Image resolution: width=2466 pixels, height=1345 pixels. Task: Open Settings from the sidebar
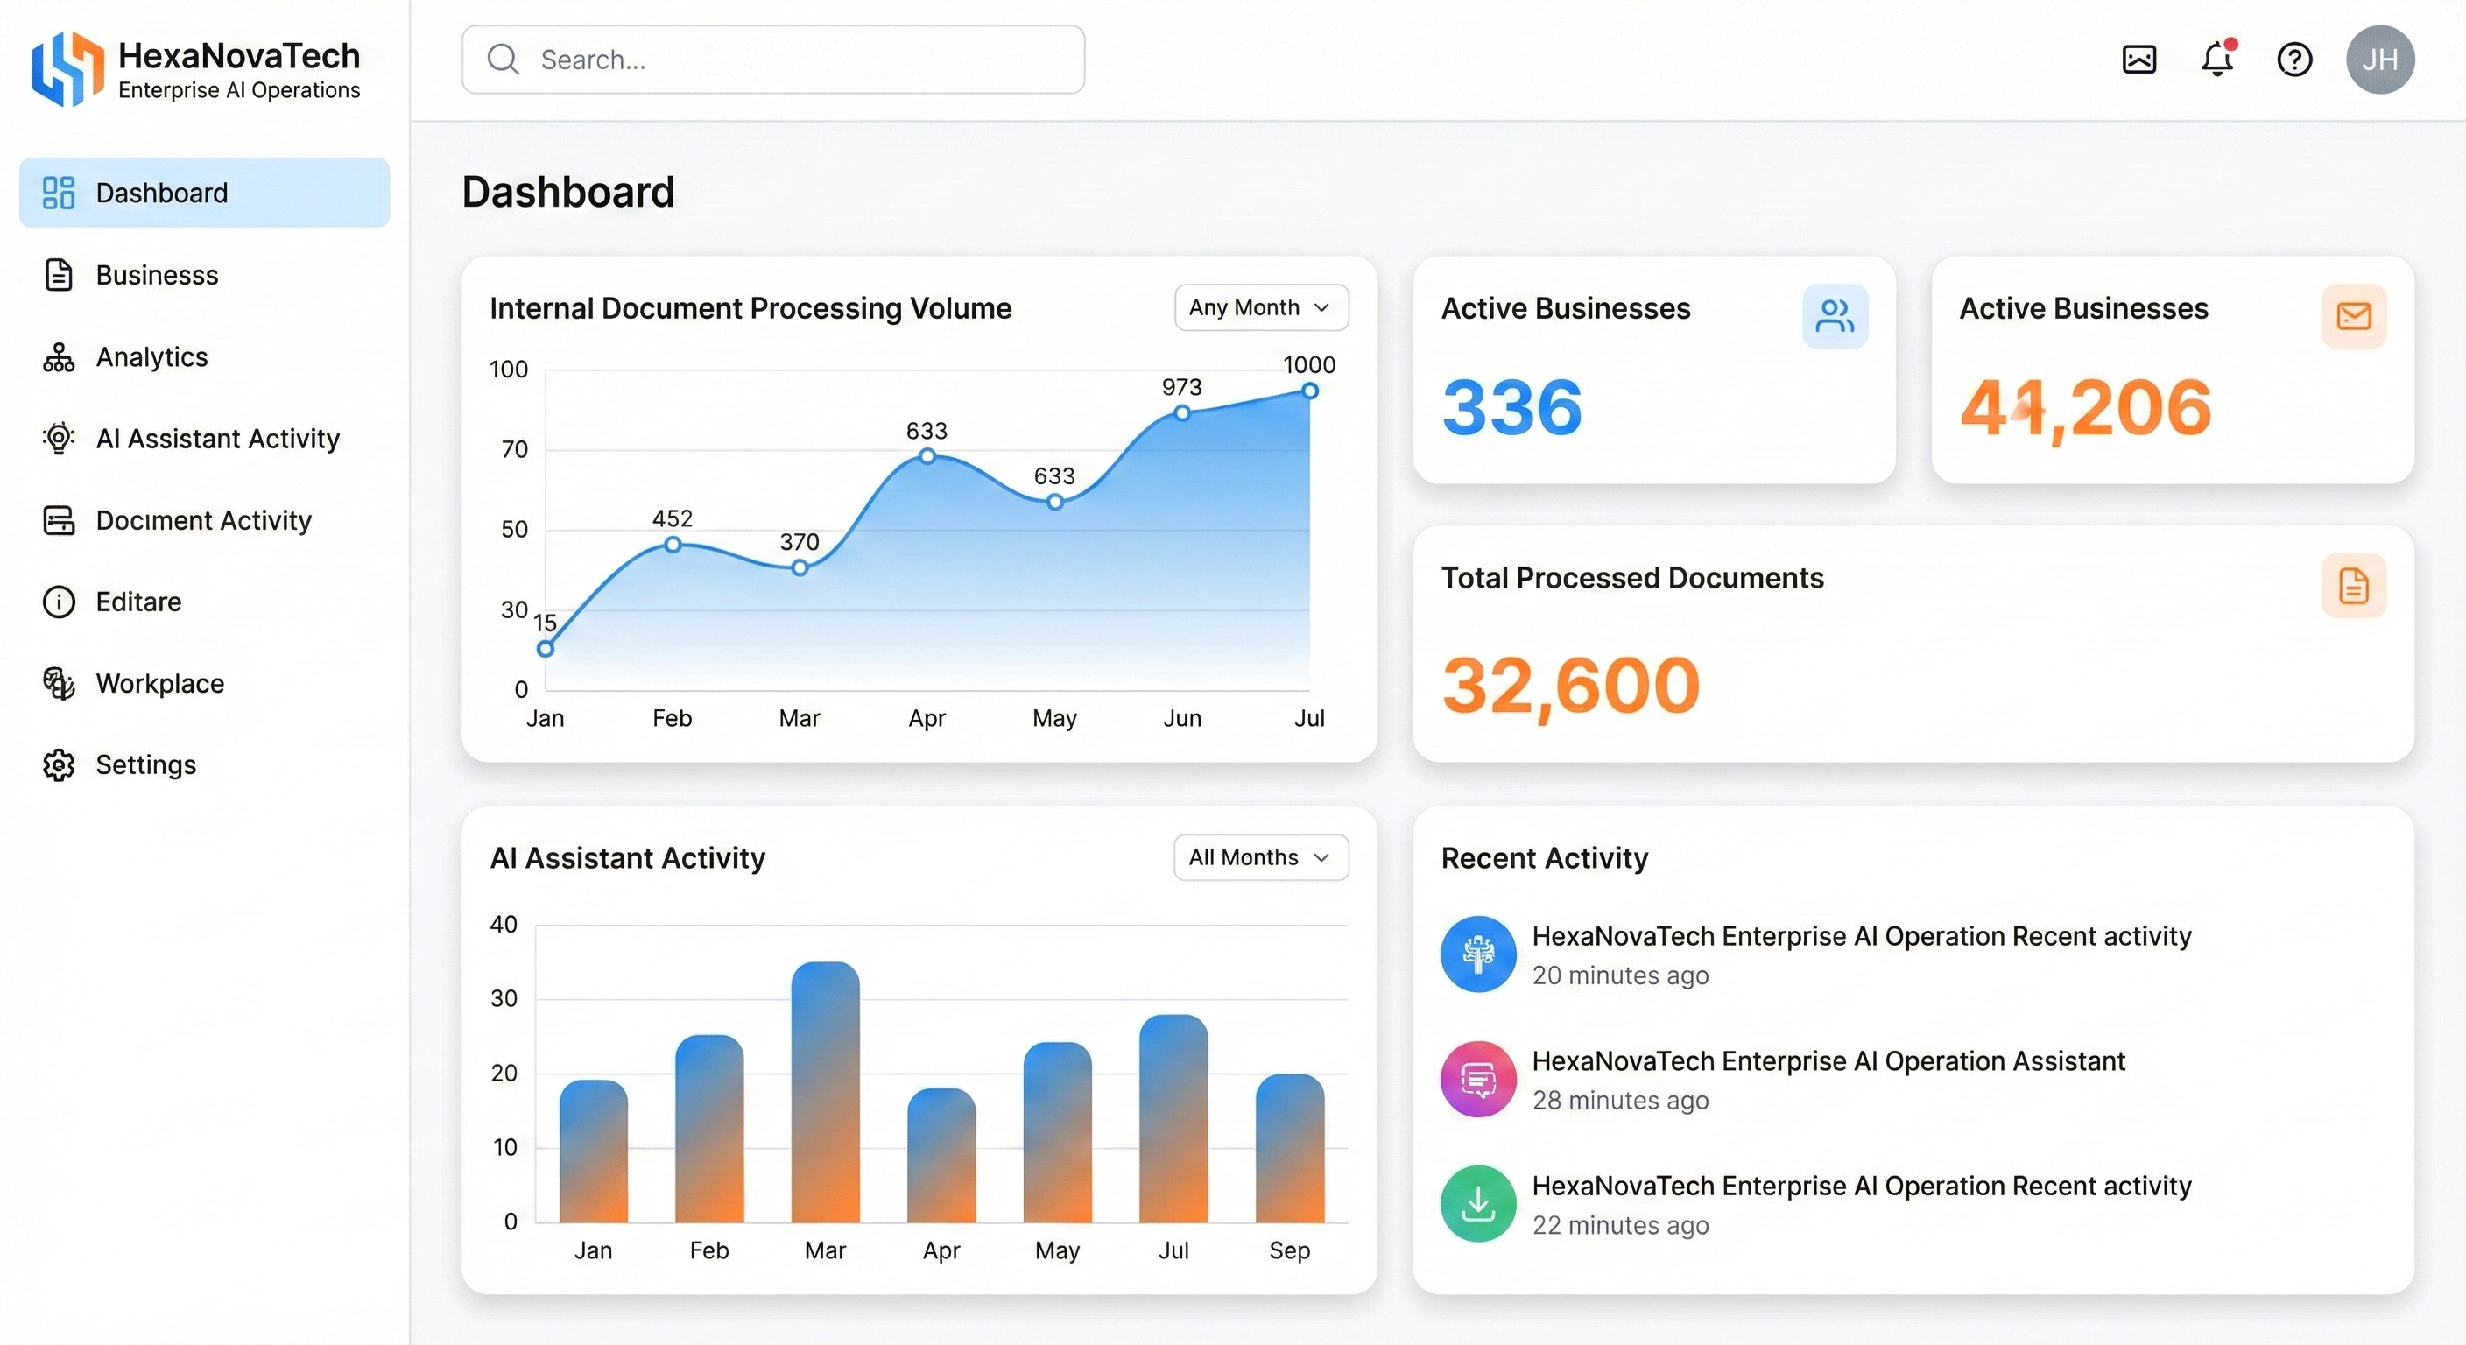point(145,764)
